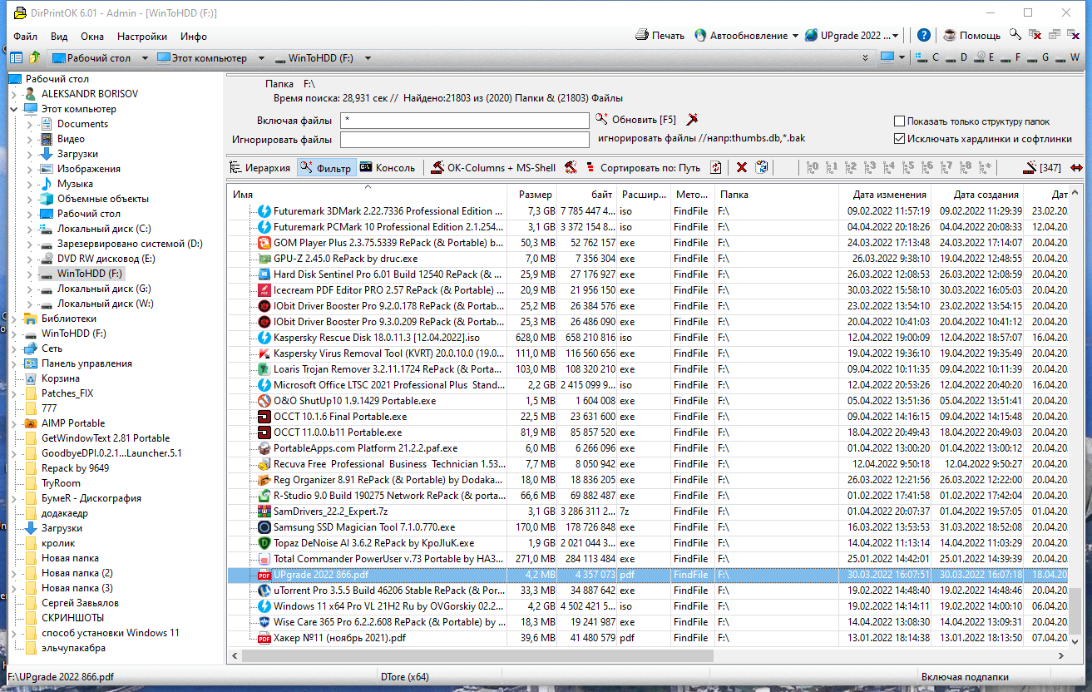
Task: Select the WinToHDD (F:) drive under Этот компьютер
Action: (90, 274)
